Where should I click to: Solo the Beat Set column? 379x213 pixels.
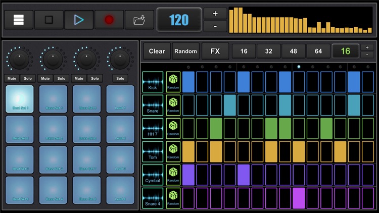[28, 78]
